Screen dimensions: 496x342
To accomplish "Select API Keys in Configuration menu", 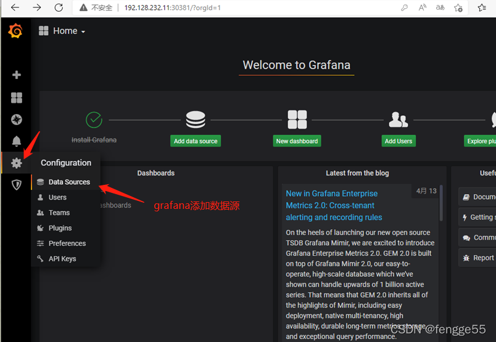I will [65, 259].
